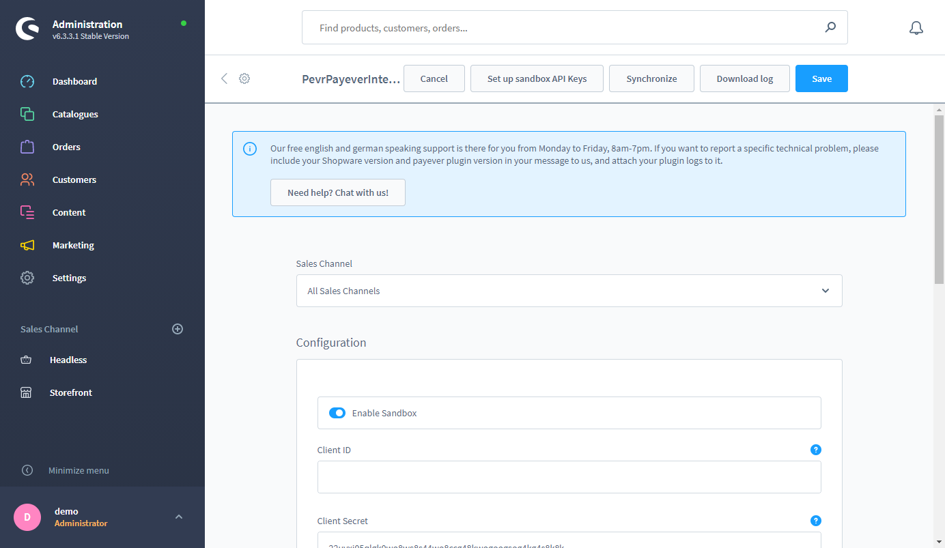Click into the Client ID input
The height and width of the screenshot is (548, 945).
[x=569, y=477]
